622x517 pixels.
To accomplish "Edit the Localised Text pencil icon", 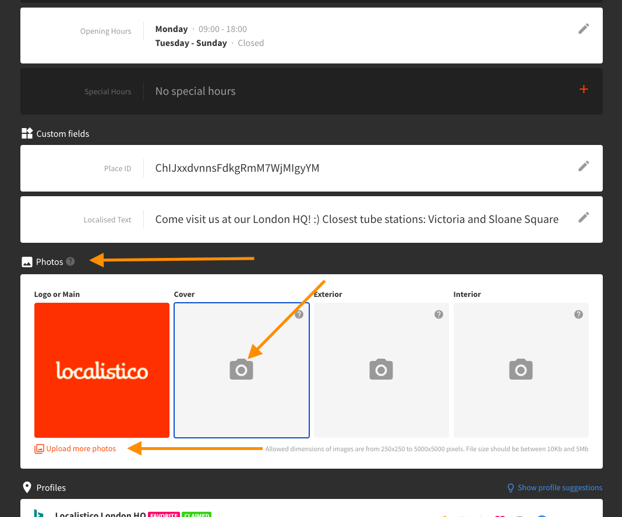I will [x=584, y=217].
